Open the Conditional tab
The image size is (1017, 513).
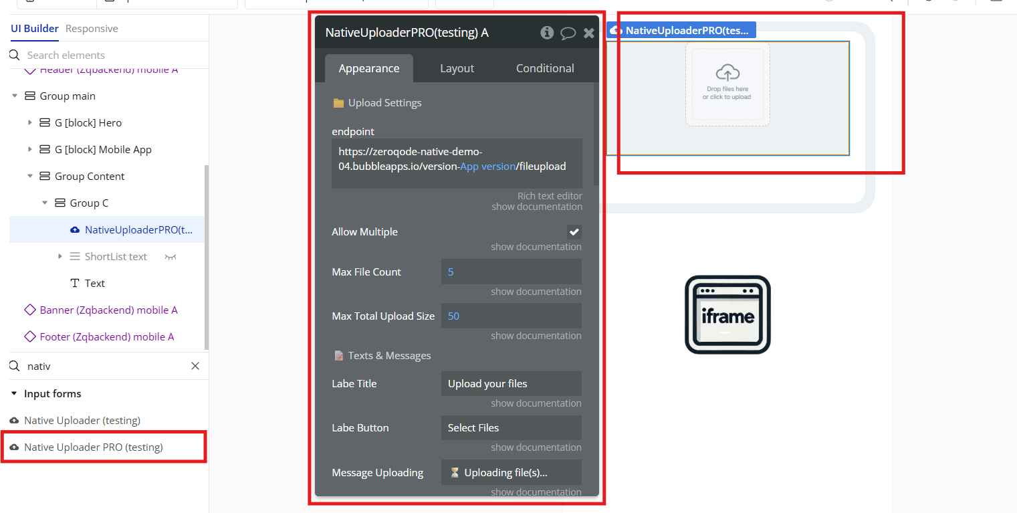[x=545, y=68]
